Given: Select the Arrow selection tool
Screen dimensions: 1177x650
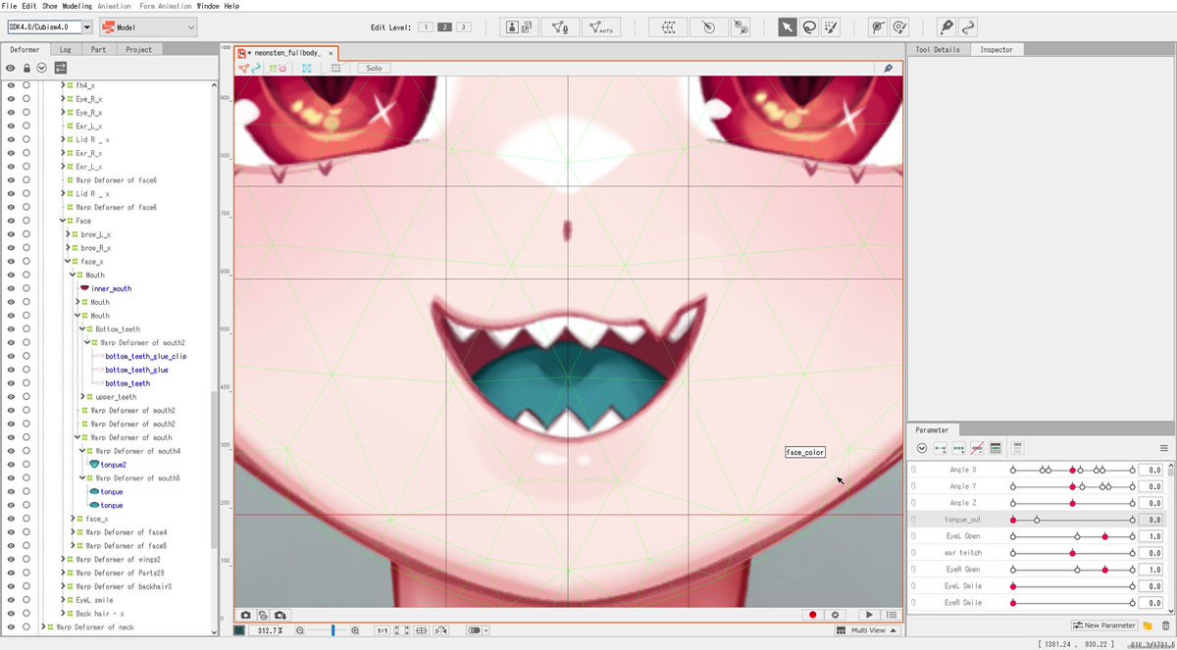Looking at the screenshot, I should (x=788, y=27).
